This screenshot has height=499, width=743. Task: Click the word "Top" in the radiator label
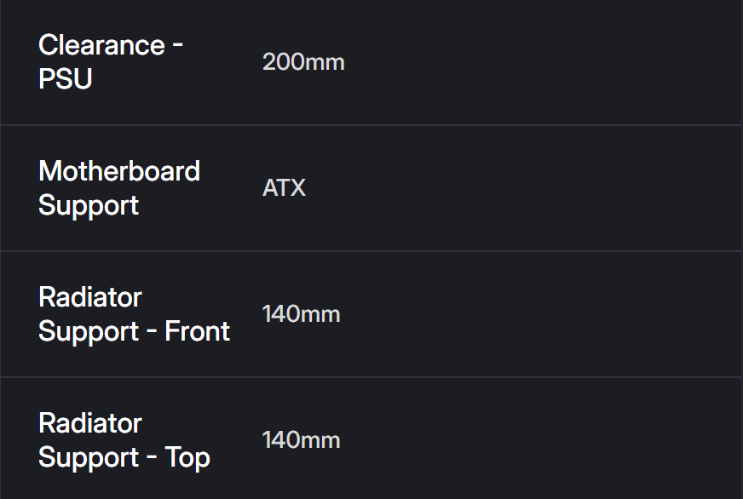[x=187, y=457]
